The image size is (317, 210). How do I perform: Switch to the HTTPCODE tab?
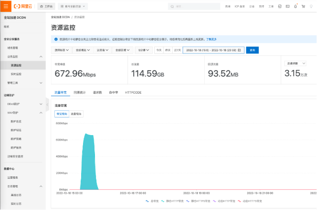pyautogui.click(x=133, y=93)
